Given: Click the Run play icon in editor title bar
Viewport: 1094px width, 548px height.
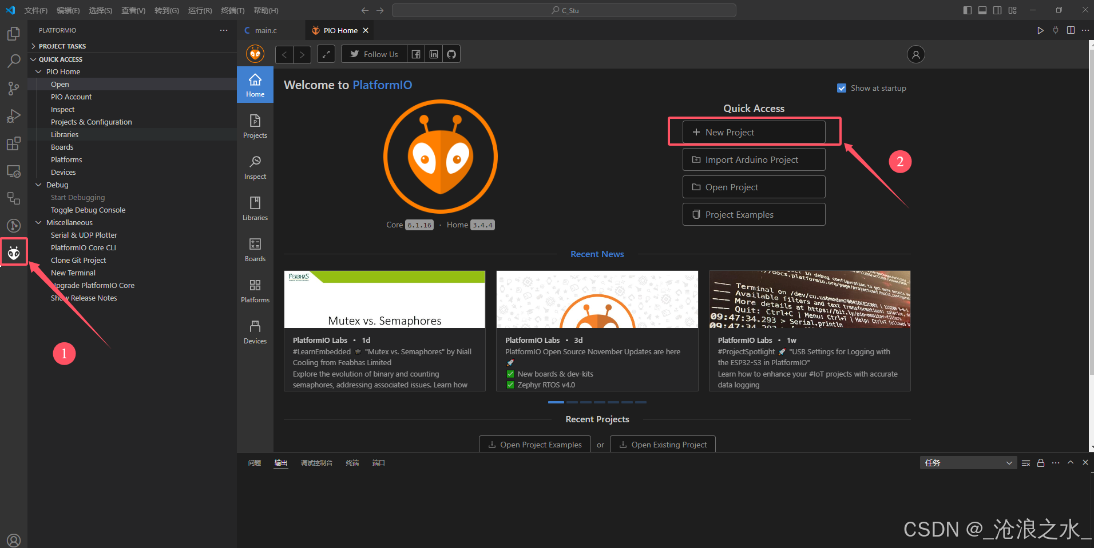Looking at the screenshot, I should point(1040,30).
